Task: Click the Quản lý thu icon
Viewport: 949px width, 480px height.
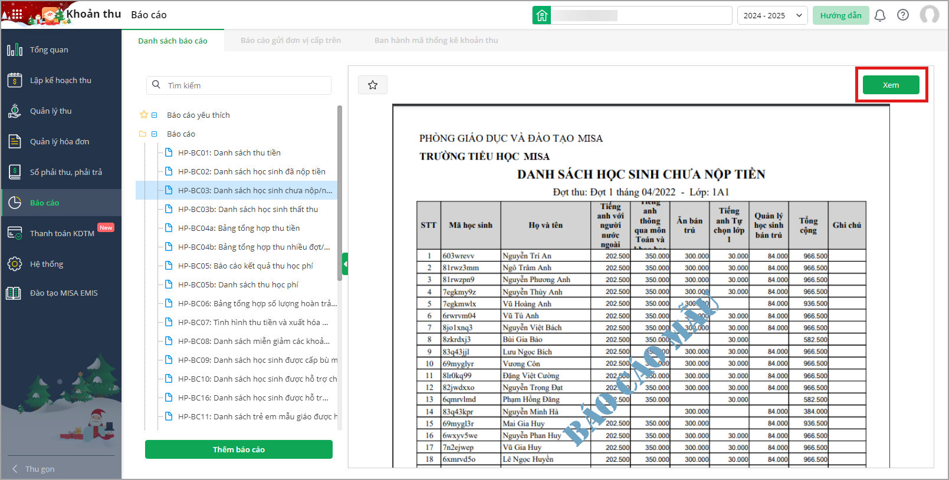Action: click(x=15, y=111)
